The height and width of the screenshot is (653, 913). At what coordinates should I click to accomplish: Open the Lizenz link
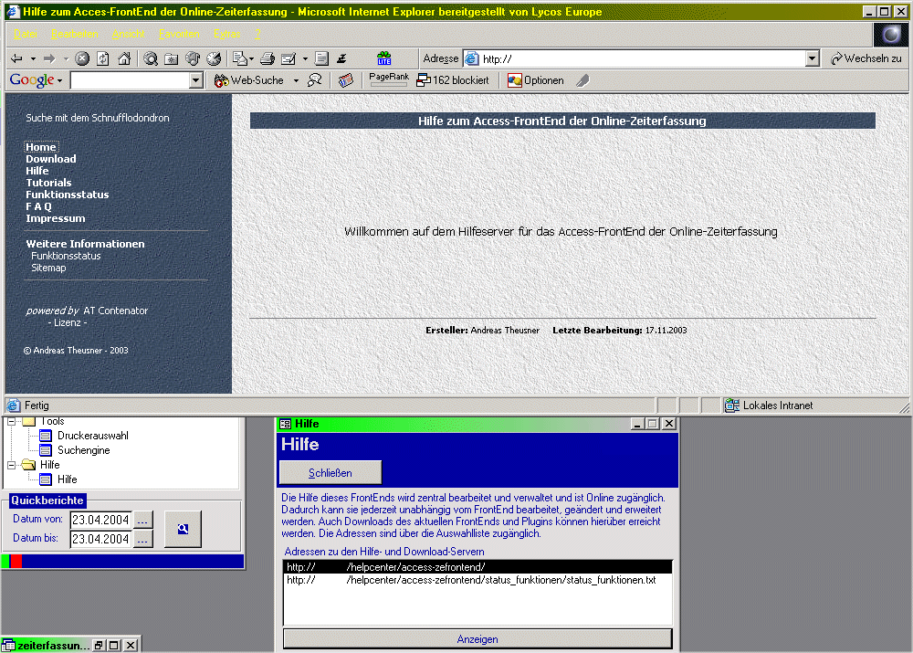click(x=68, y=322)
